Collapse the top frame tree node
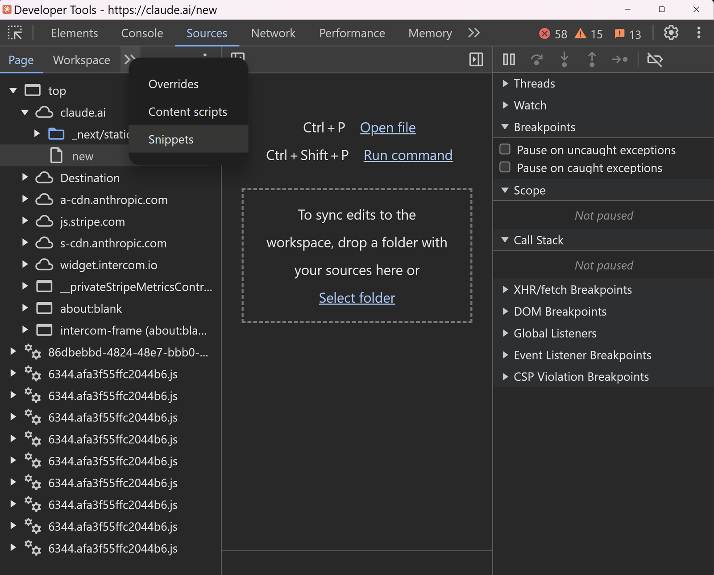This screenshot has width=714, height=575. point(13,91)
